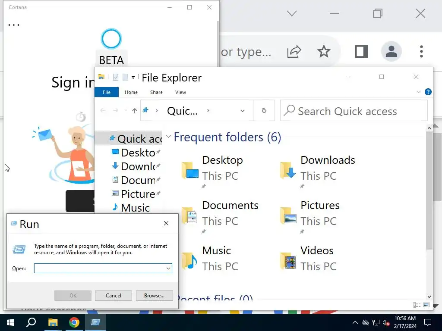
Task: Open recent locations dropdown in File Explorer
Action: click(x=126, y=111)
